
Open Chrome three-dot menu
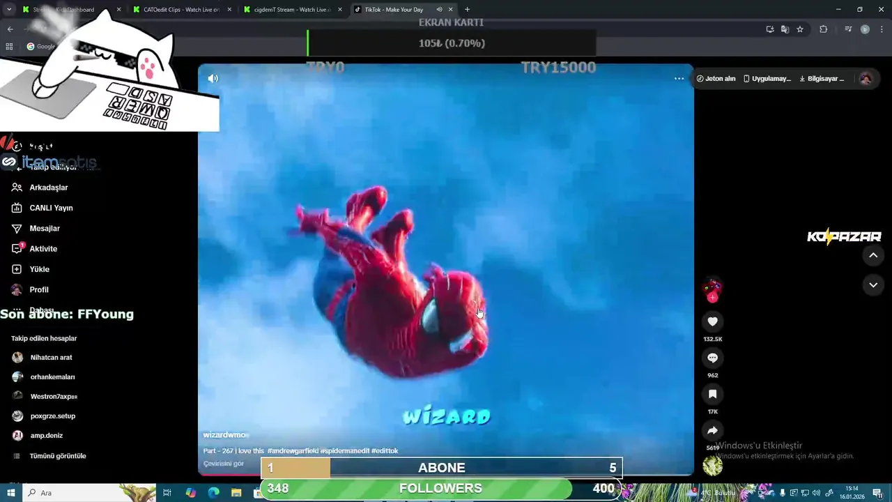point(882,29)
